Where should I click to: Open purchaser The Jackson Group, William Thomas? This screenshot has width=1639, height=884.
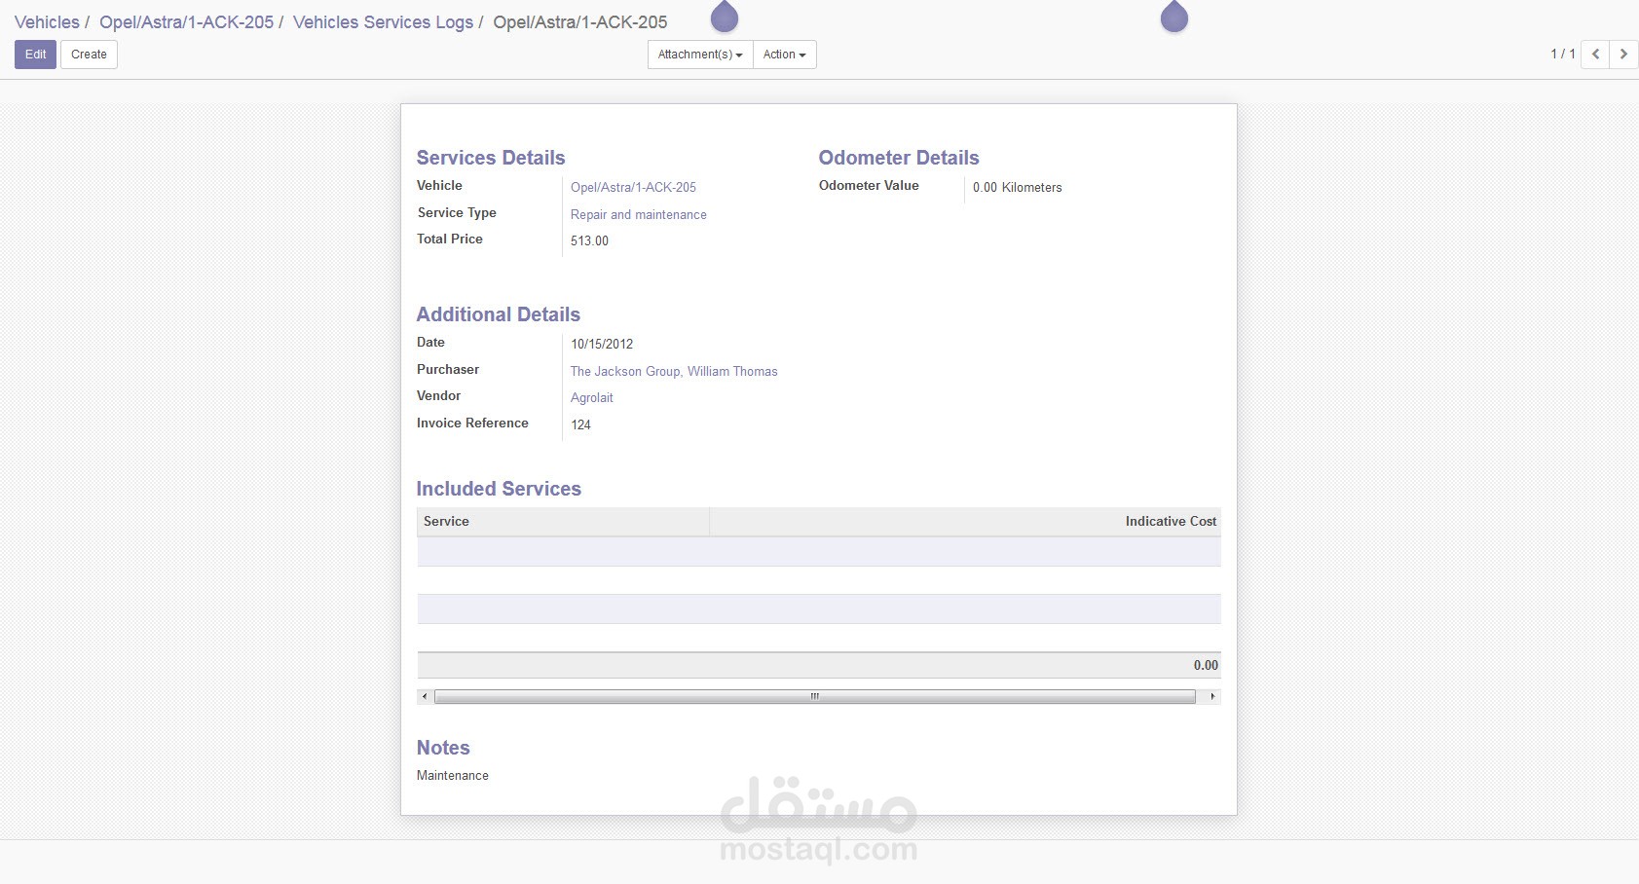[674, 372]
